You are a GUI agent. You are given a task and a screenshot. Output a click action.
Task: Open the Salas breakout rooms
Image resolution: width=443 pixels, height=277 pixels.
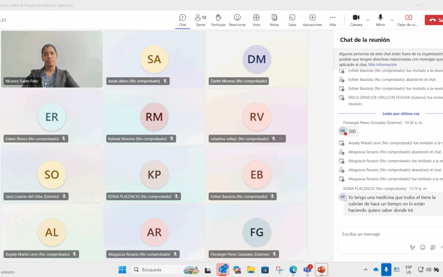292,20
